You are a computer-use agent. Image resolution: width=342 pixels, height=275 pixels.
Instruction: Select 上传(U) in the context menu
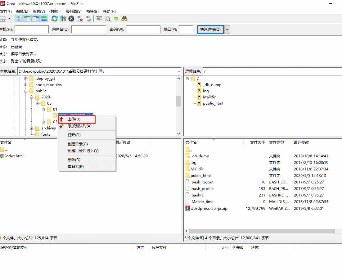coord(74,119)
